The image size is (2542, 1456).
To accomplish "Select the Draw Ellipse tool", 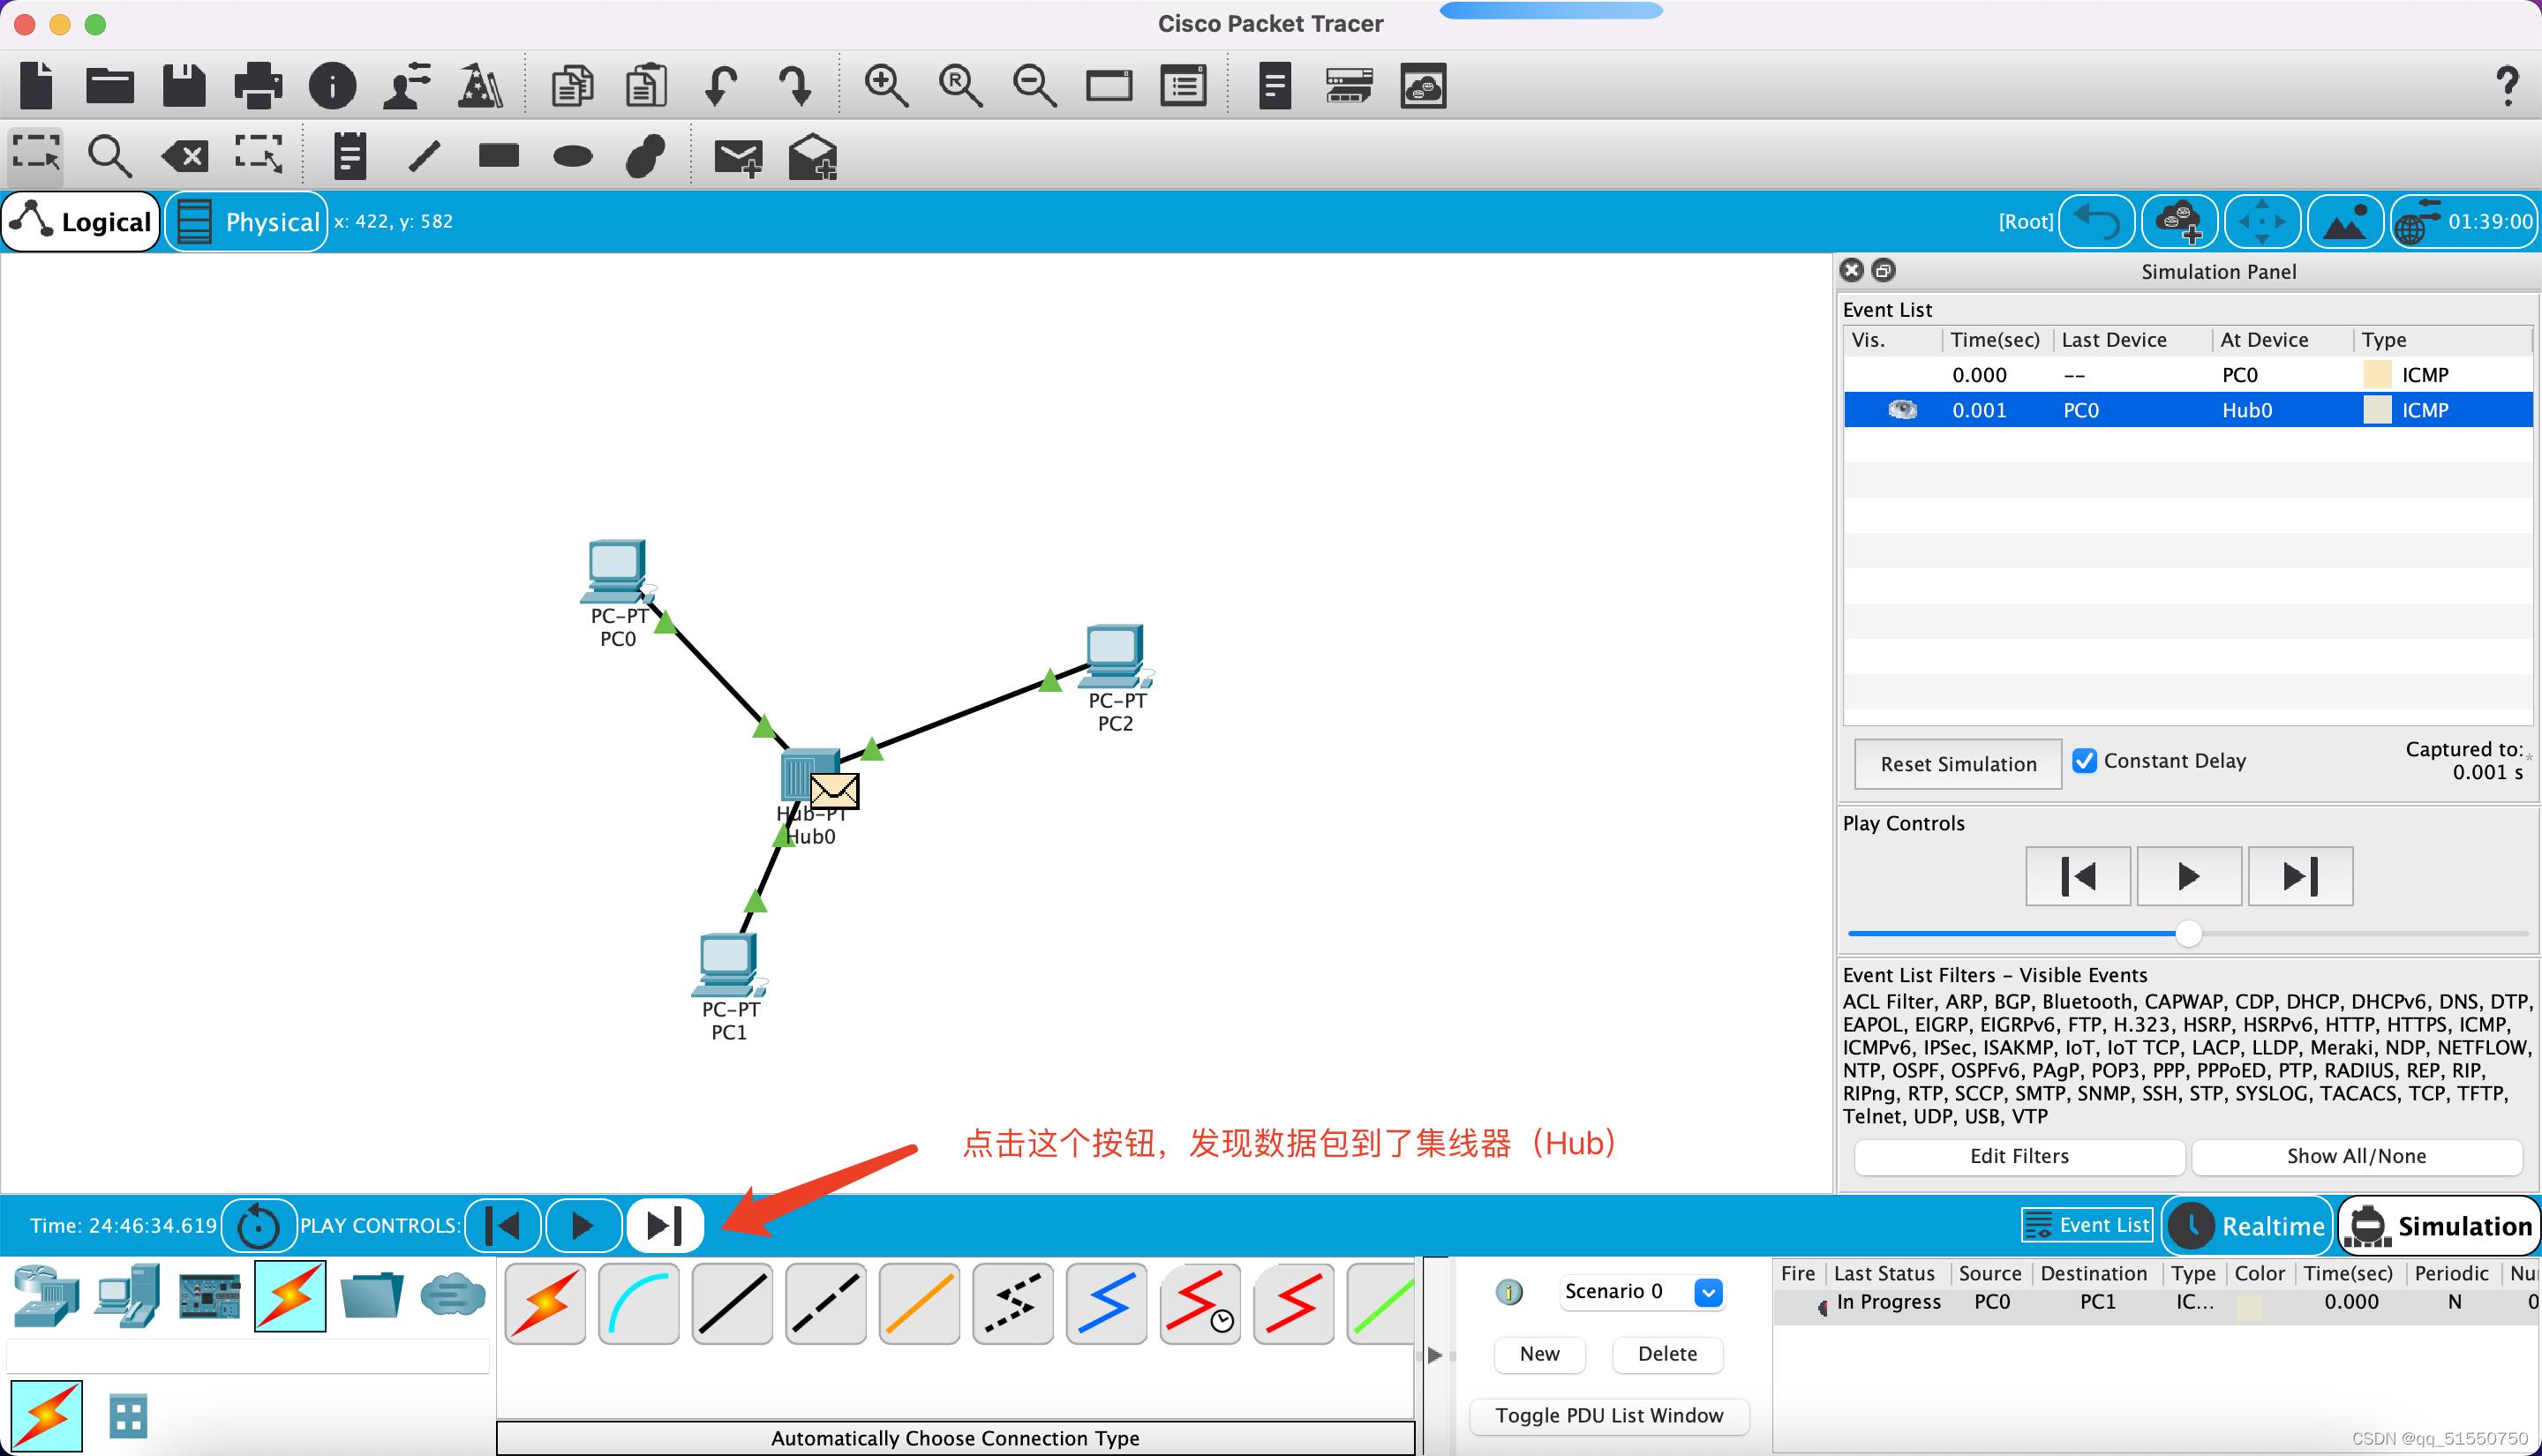I will coord(573,156).
